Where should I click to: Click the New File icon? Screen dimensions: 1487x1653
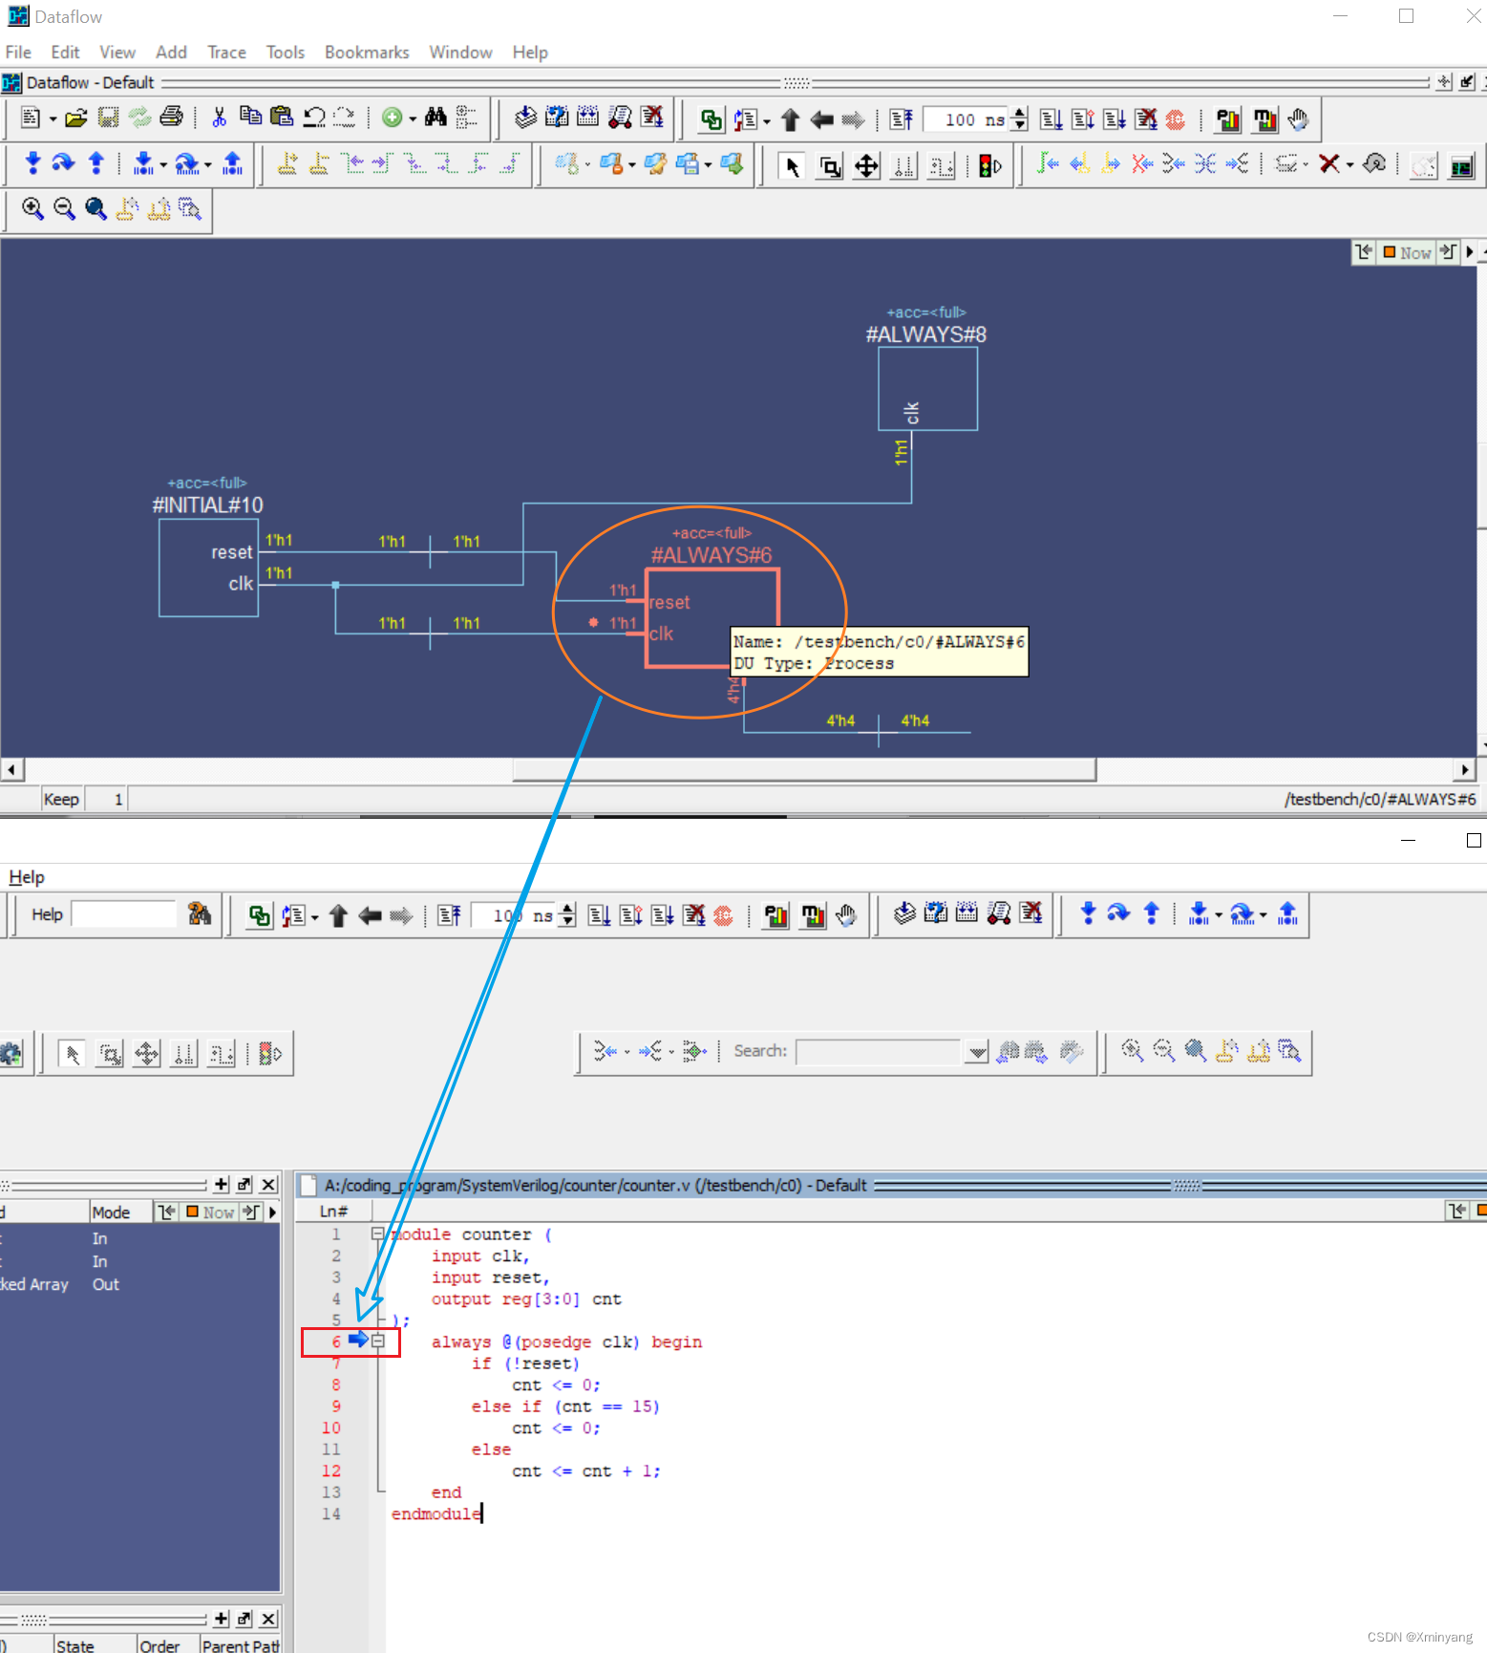click(x=30, y=118)
